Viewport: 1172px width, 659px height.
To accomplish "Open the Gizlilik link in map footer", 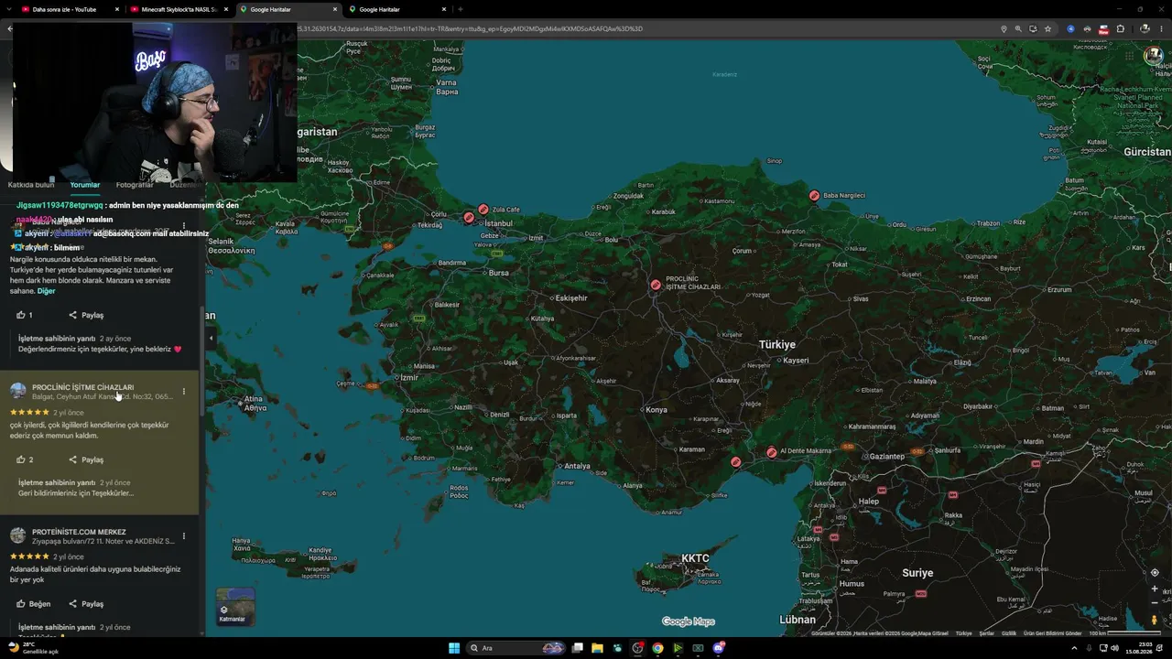I will 1009,633.
